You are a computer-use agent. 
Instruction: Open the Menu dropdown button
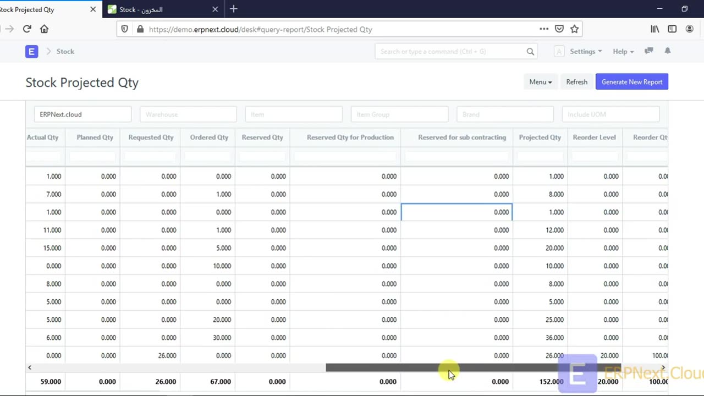541,82
